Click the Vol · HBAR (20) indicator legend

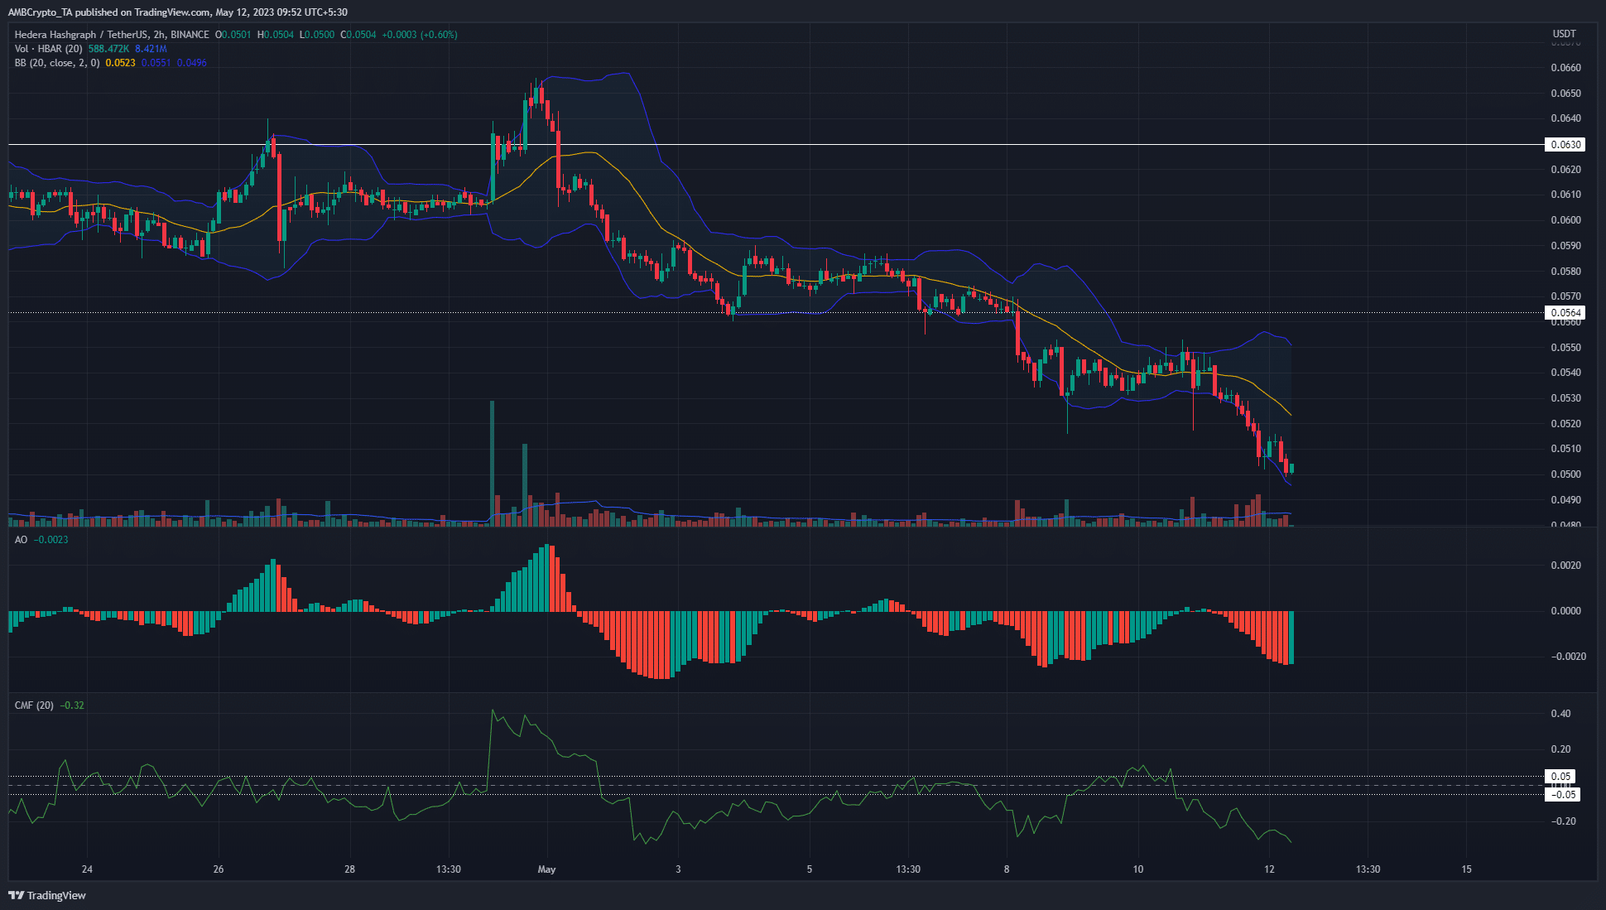coord(49,49)
